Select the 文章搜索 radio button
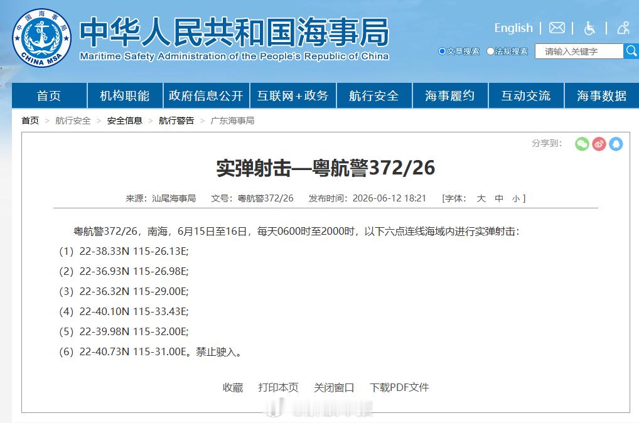 [x=442, y=51]
